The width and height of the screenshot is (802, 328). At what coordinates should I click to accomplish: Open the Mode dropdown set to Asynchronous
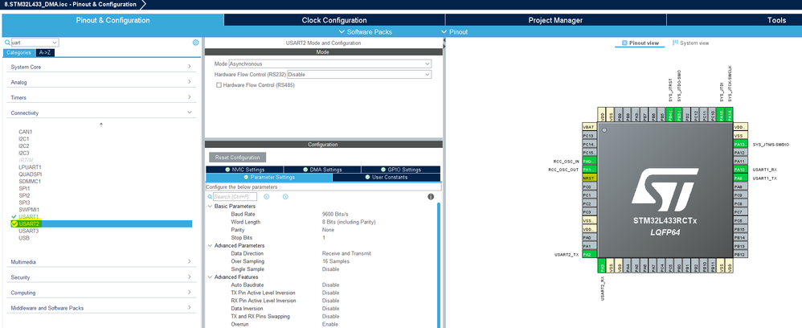[x=330, y=64]
